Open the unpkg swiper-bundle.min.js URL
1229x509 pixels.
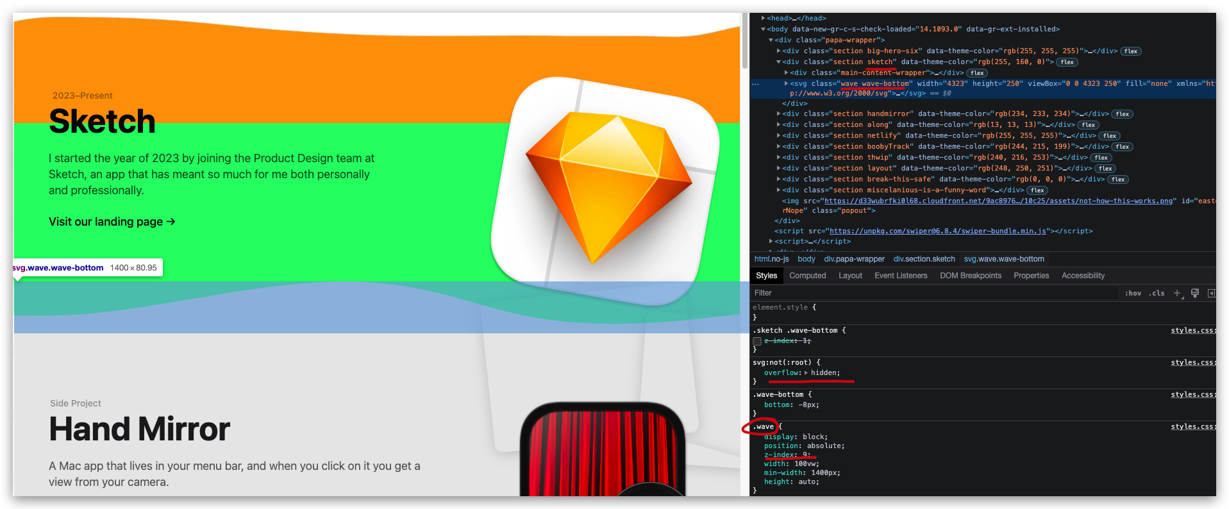[937, 231]
